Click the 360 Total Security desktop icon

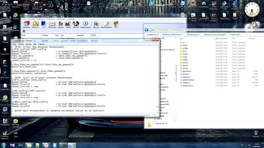(16, 123)
